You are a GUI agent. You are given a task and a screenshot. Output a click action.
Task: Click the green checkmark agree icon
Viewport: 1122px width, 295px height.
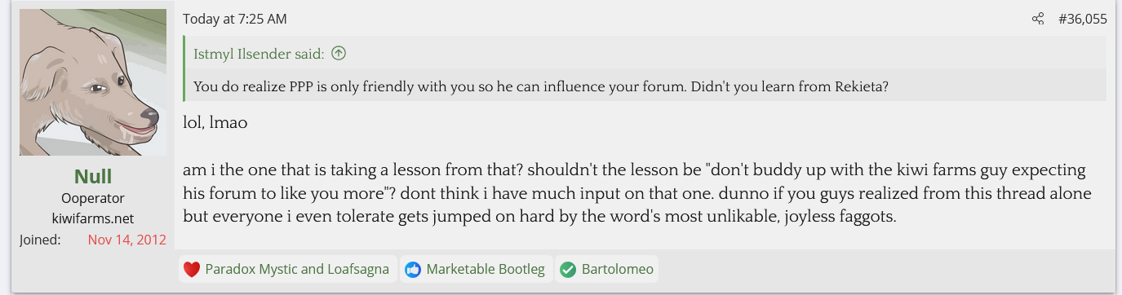[568, 269]
